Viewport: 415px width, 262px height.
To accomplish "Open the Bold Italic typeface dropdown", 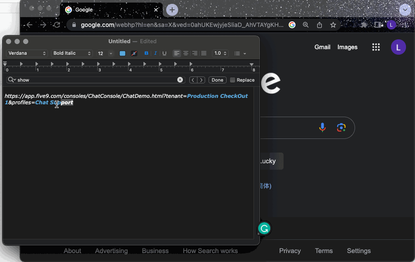I will [72, 53].
